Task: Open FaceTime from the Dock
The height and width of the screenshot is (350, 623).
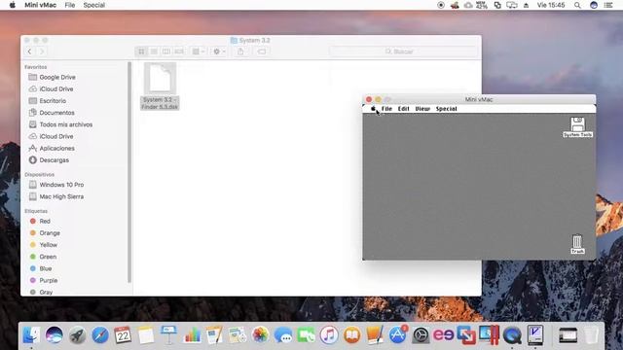Action: pyautogui.click(x=306, y=335)
